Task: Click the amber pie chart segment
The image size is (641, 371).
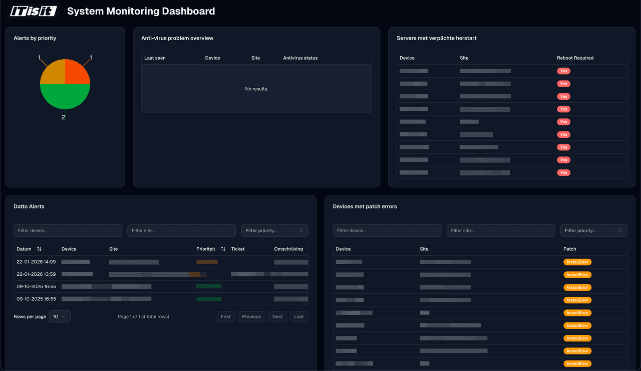Action: point(54,73)
